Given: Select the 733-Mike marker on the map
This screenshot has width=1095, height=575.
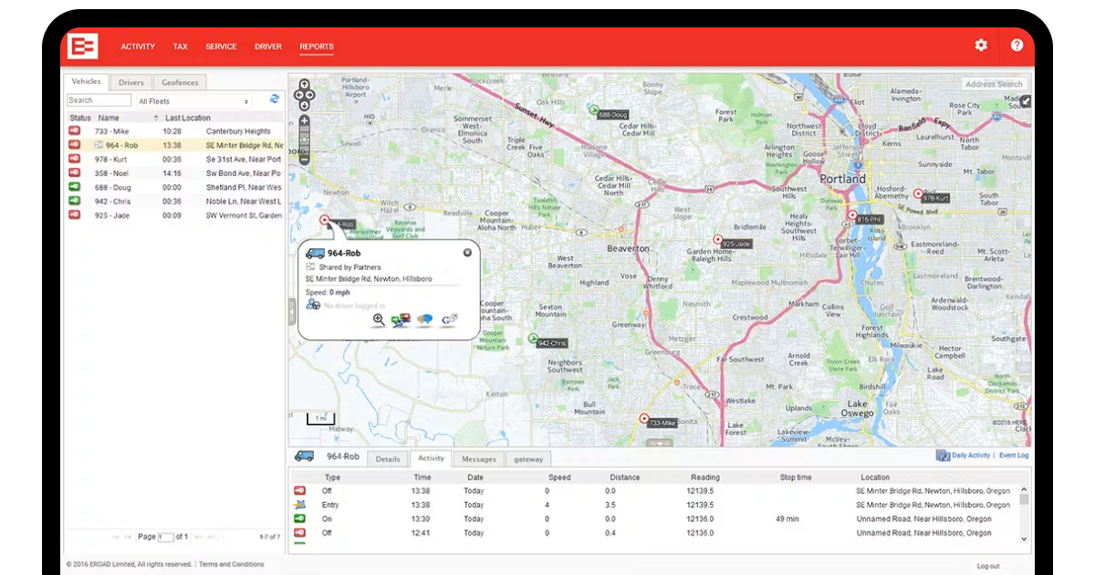Looking at the screenshot, I should pyautogui.click(x=643, y=419).
